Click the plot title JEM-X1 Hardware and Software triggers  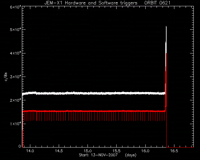pos(91,3)
